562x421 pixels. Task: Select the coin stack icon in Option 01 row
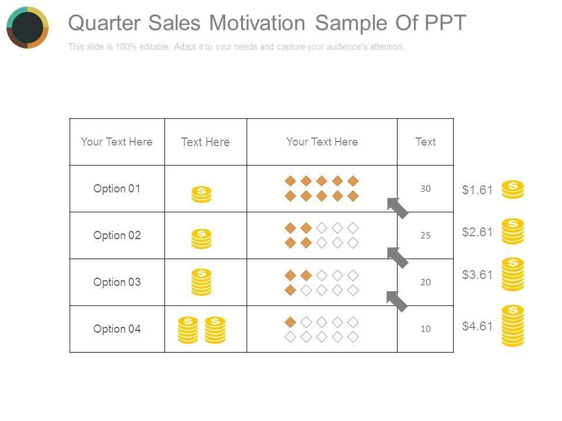[x=201, y=194]
